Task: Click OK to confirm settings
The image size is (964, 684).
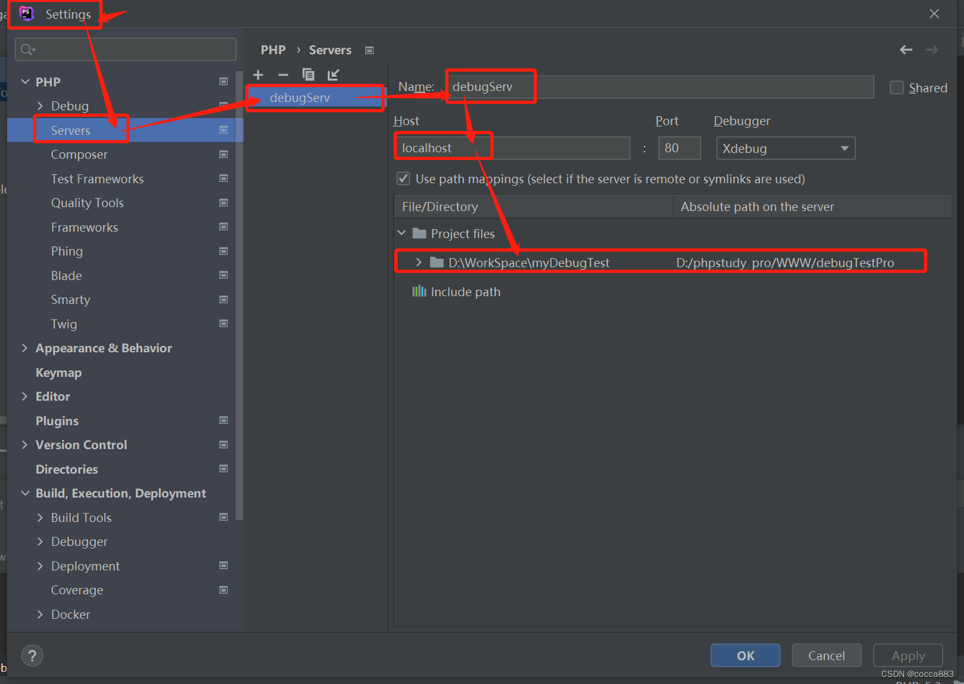Action: [x=745, y=656]
